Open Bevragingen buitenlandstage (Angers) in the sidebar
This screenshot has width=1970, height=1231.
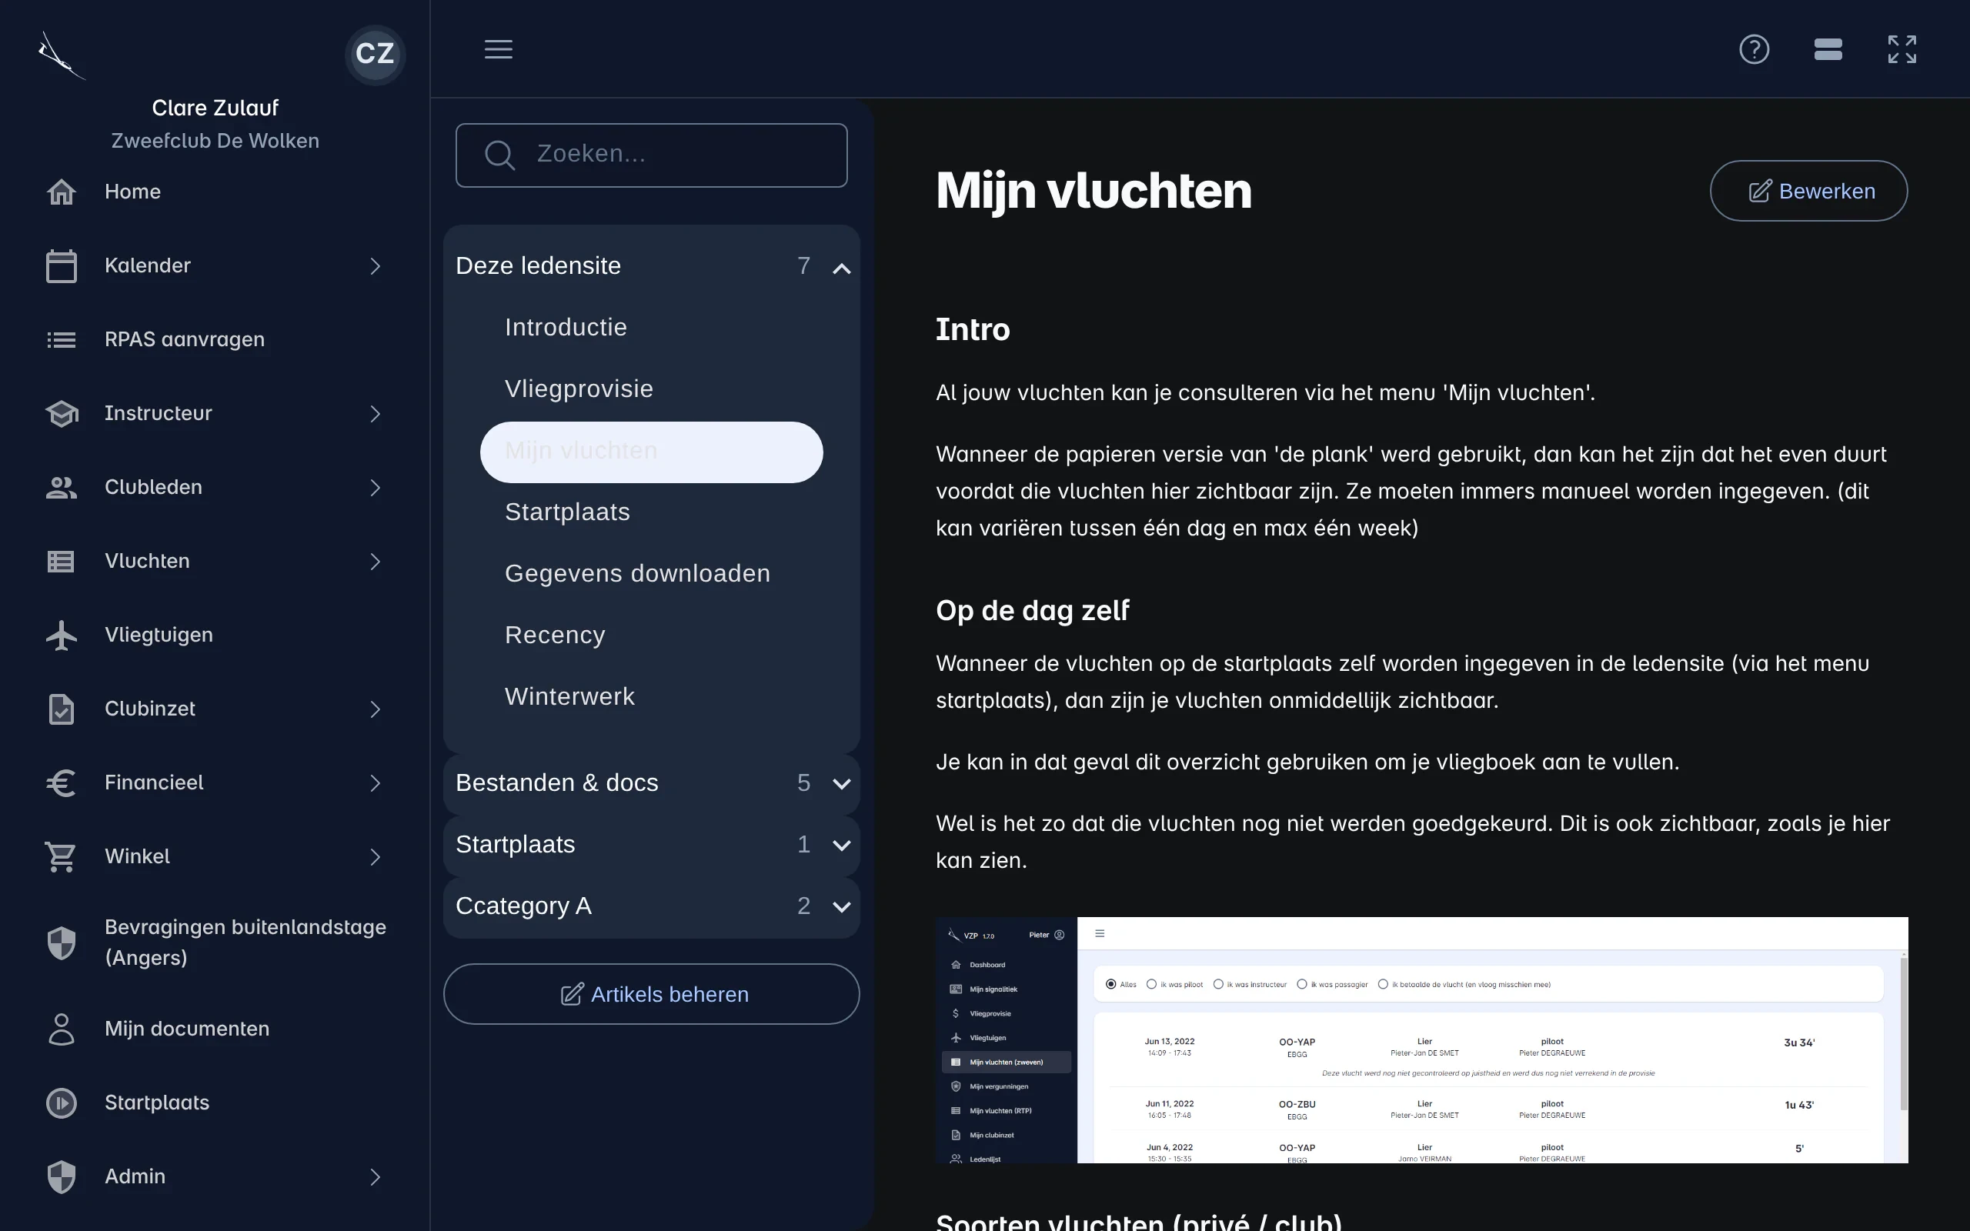215,942
